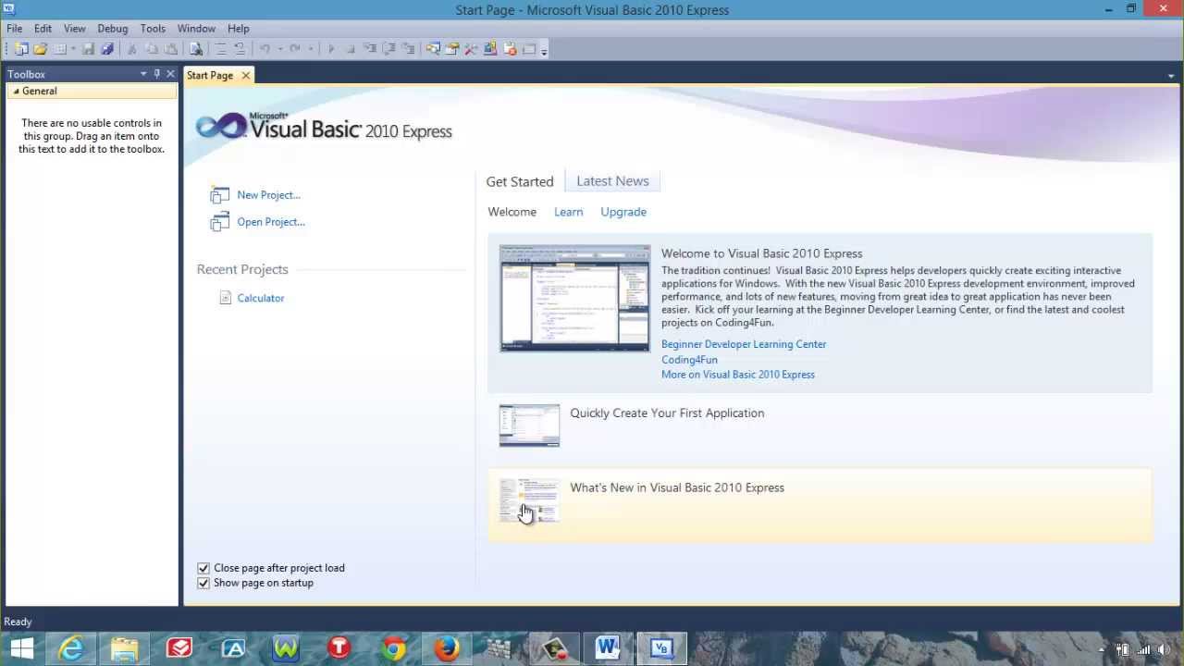Expand the toolbar options overflow arrow

point(544,50)
